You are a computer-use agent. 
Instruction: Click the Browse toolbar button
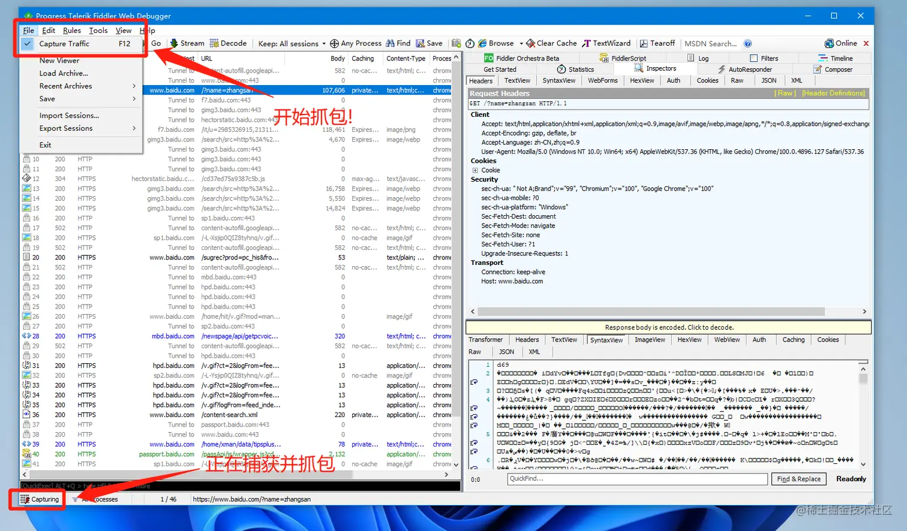(496, 43)
